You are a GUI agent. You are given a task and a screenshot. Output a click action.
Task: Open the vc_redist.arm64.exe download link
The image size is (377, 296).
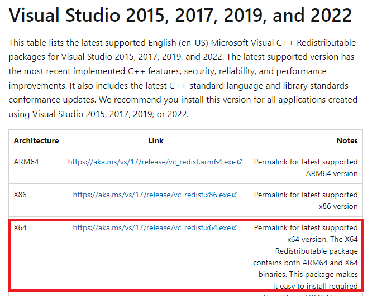[x=152, y=162]
